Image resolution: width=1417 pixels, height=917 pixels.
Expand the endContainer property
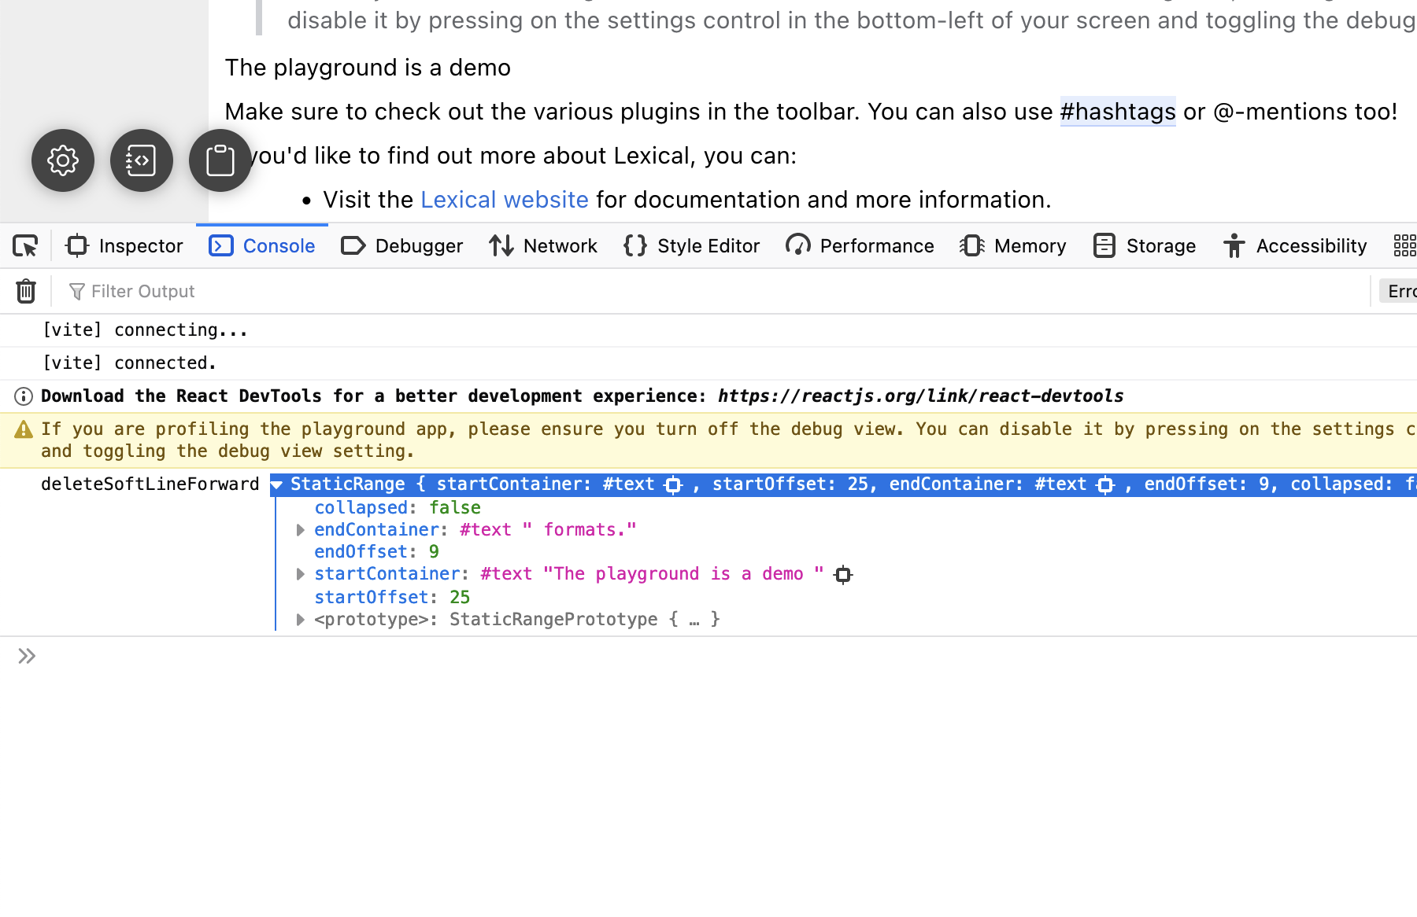[x=300, y=529]
